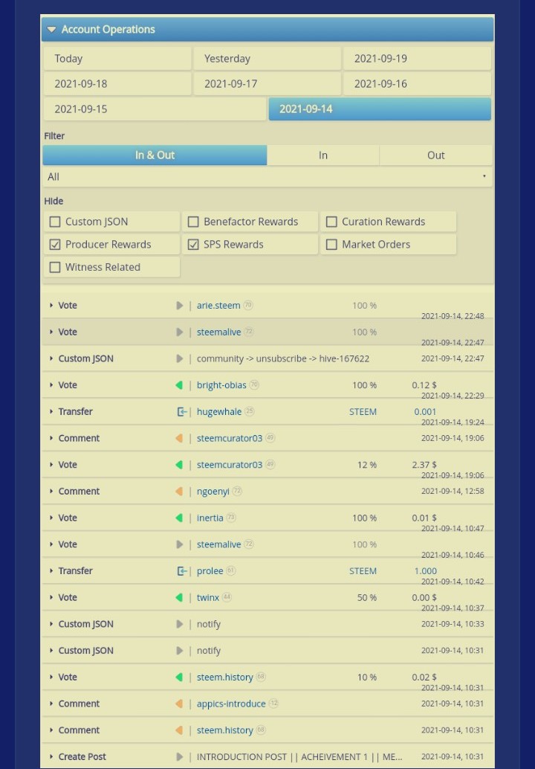The image size is (535, 769).
Task: Open steem.history link in Vote row
Action: coord(225,677)
